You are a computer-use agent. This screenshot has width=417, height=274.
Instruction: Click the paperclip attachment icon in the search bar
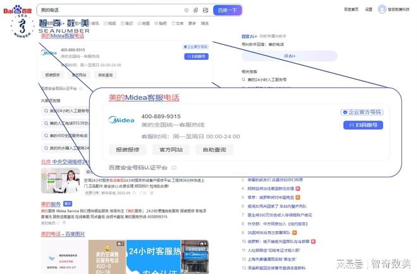click(195, 10)
